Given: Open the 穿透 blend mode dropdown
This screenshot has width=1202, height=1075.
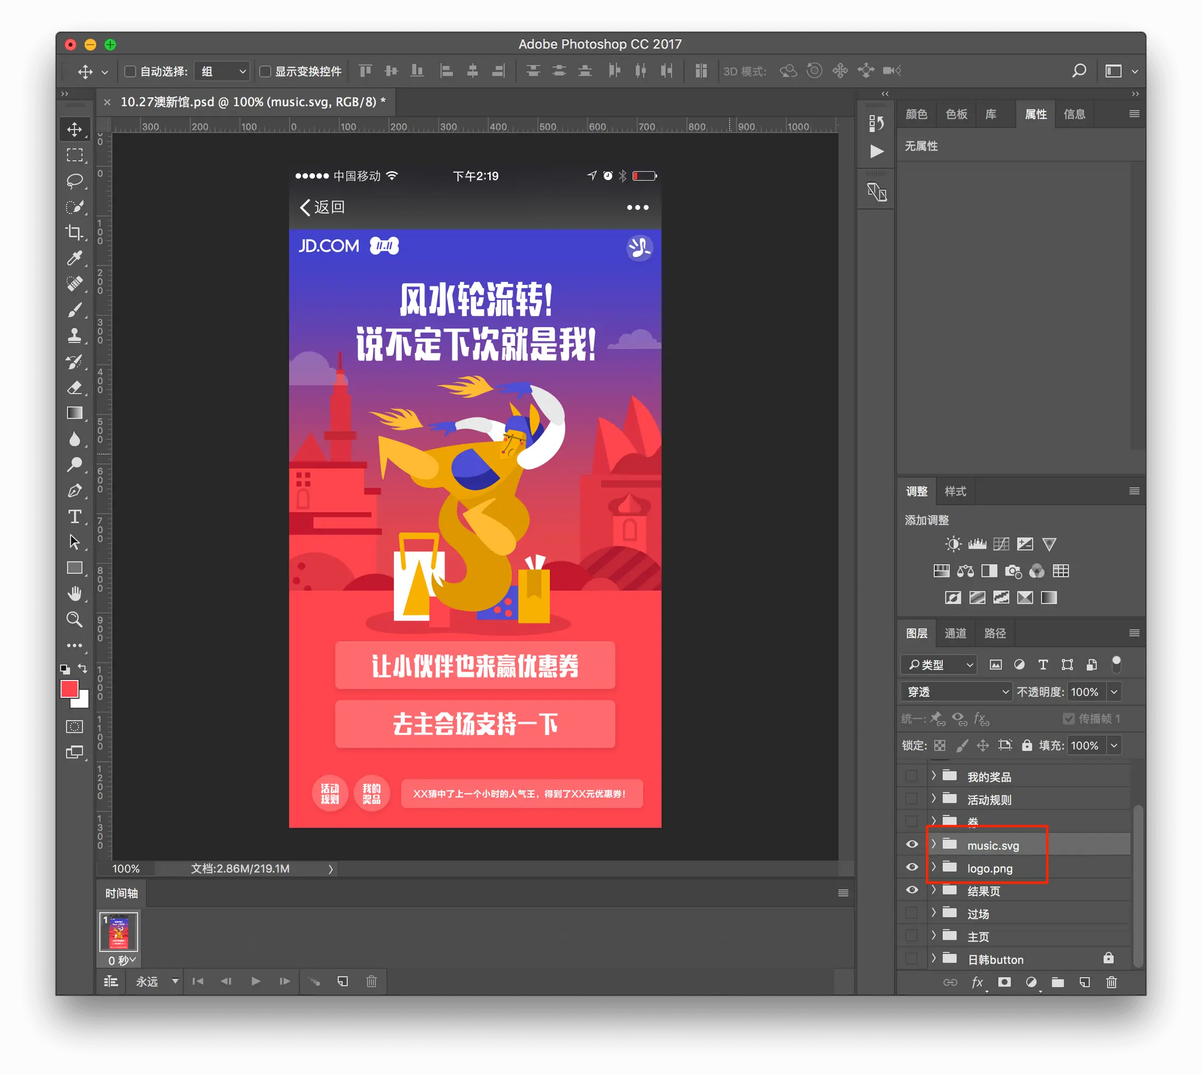Looking at the screenshot, I should (956, 692).
